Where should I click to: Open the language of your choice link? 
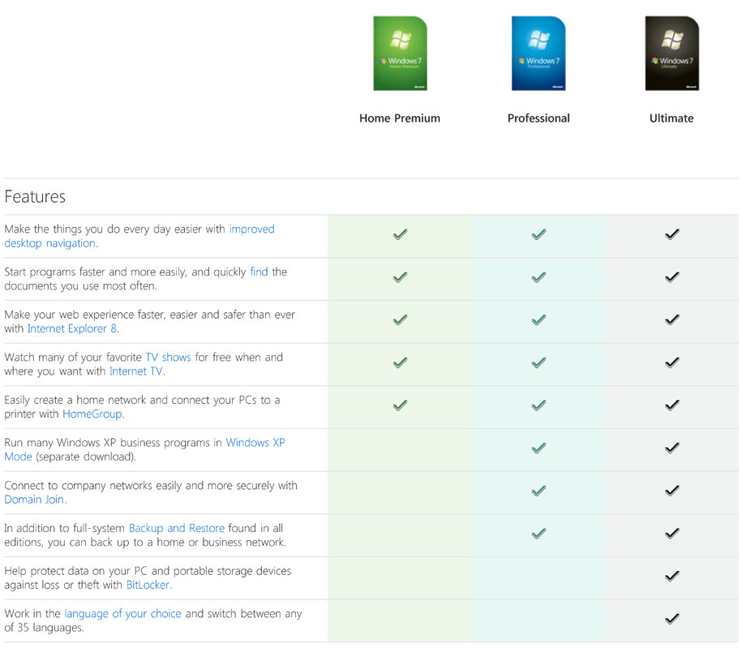tap(122, 613)
